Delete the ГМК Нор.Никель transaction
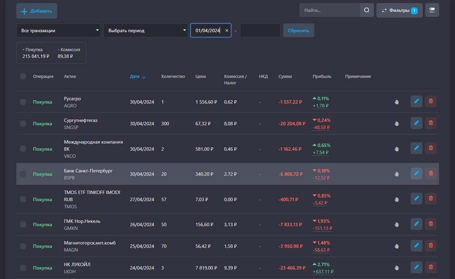This screenshot has height=279, width=455. [431, 224]
